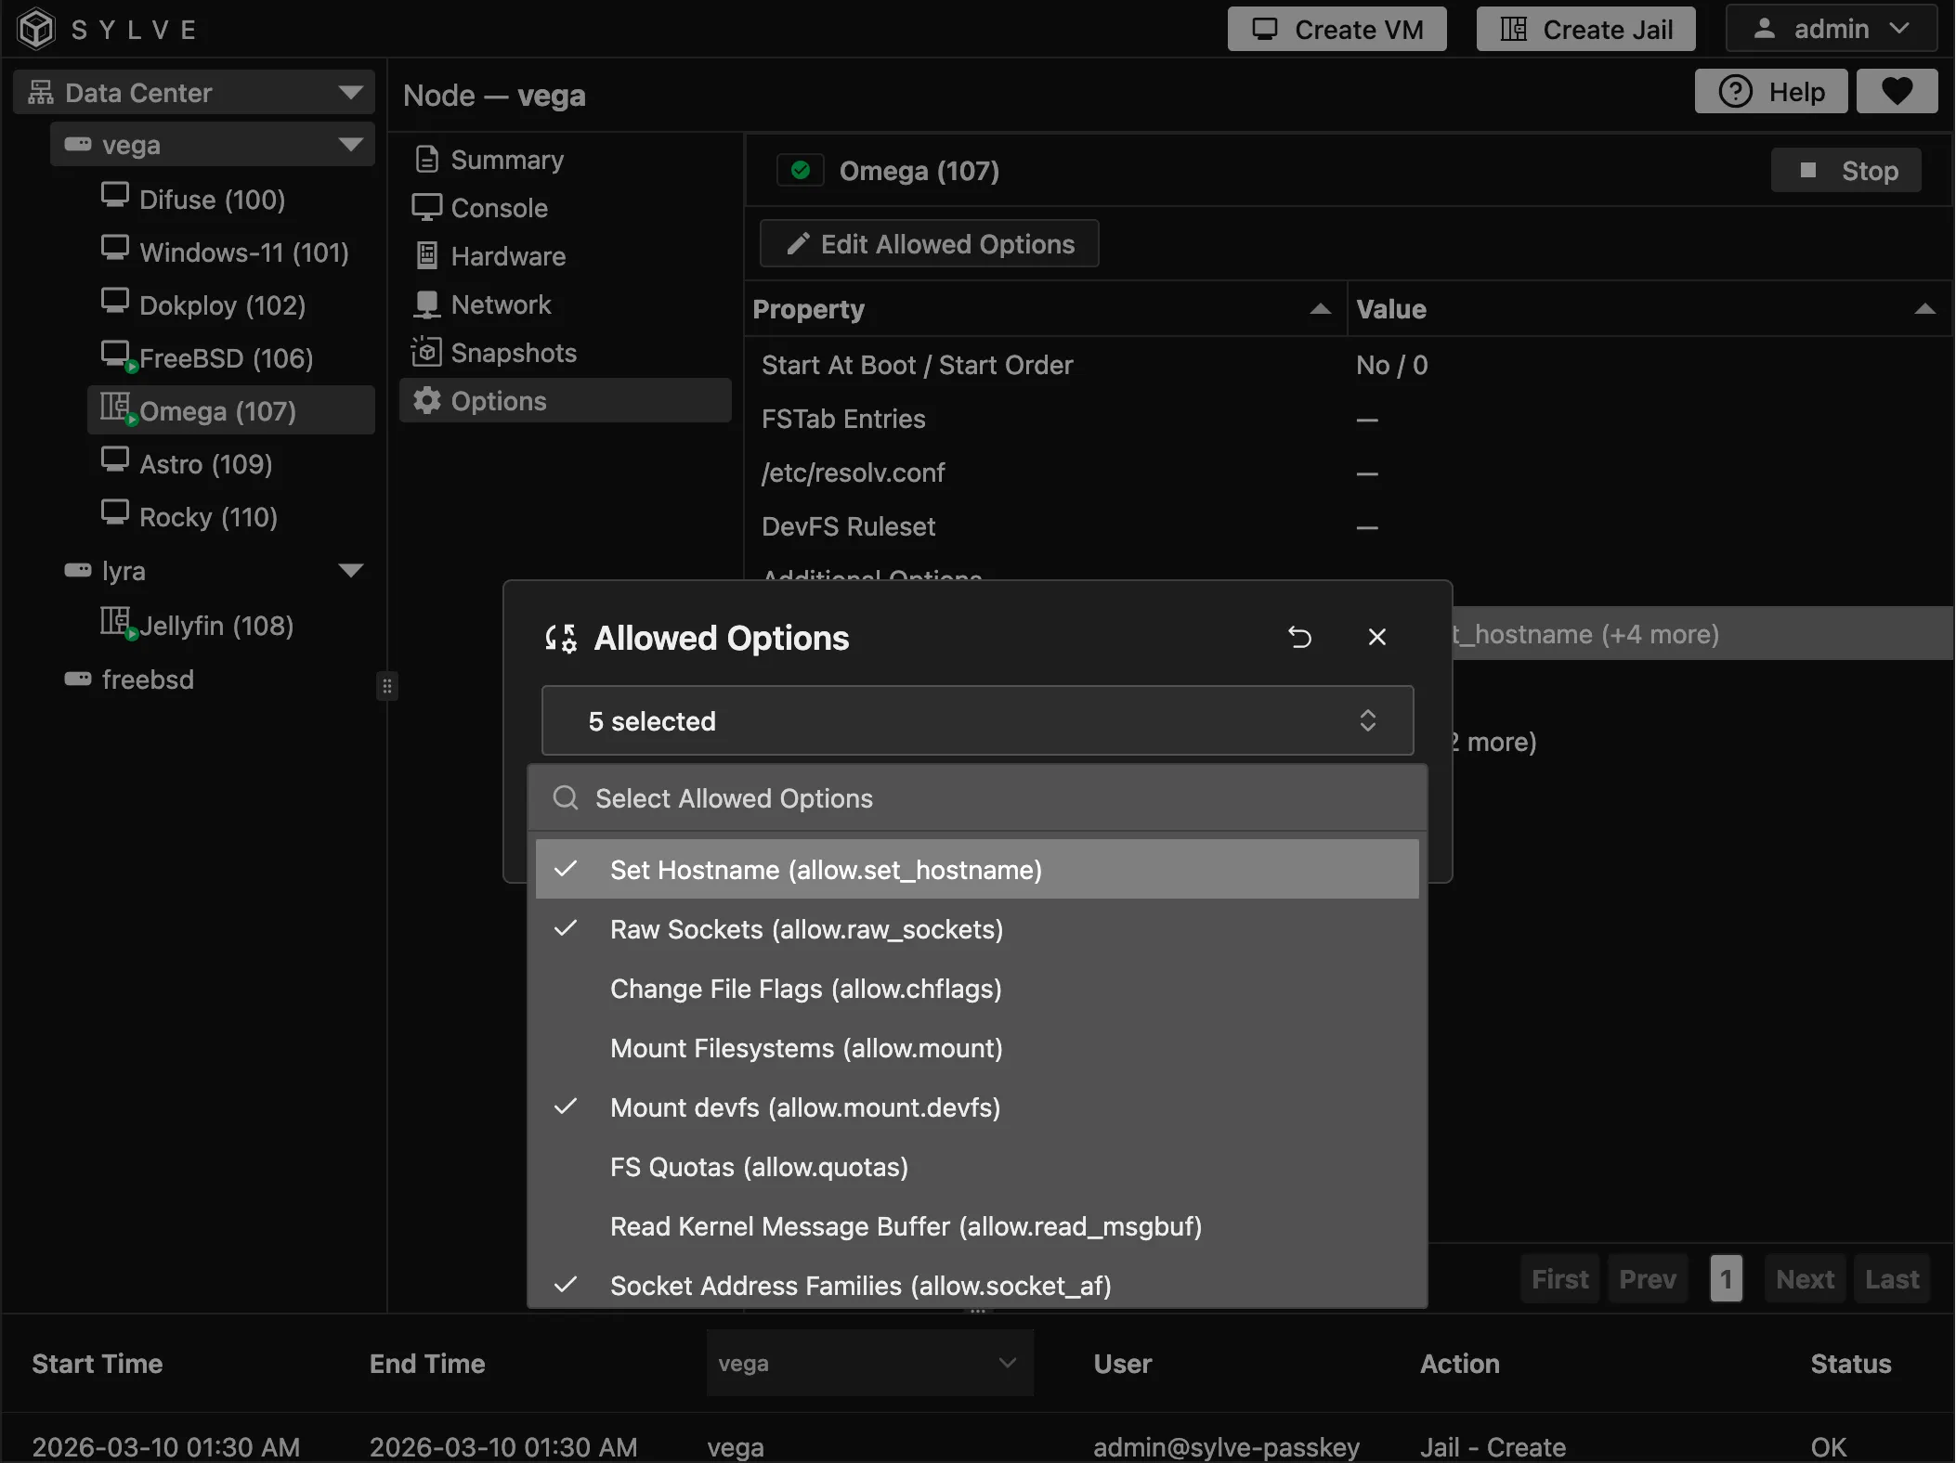Toggle the 5 selected combo box
This screenshot has height=1463, width=1956.
tap(977, 721)
